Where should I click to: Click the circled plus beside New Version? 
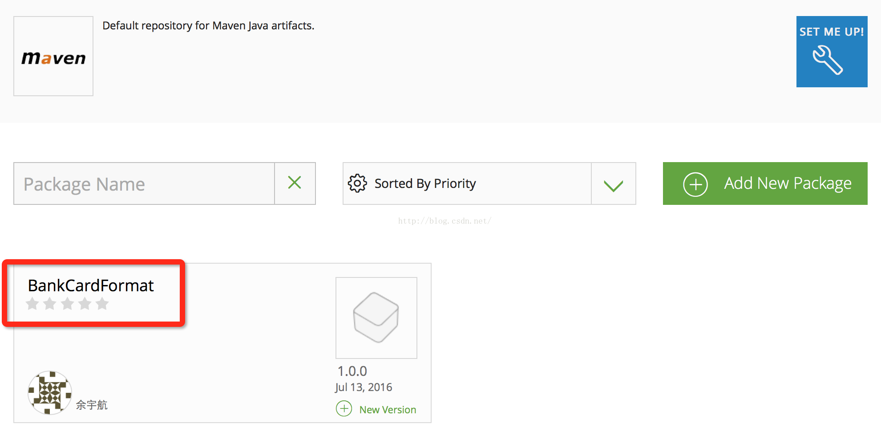click(x=344, y=408)
